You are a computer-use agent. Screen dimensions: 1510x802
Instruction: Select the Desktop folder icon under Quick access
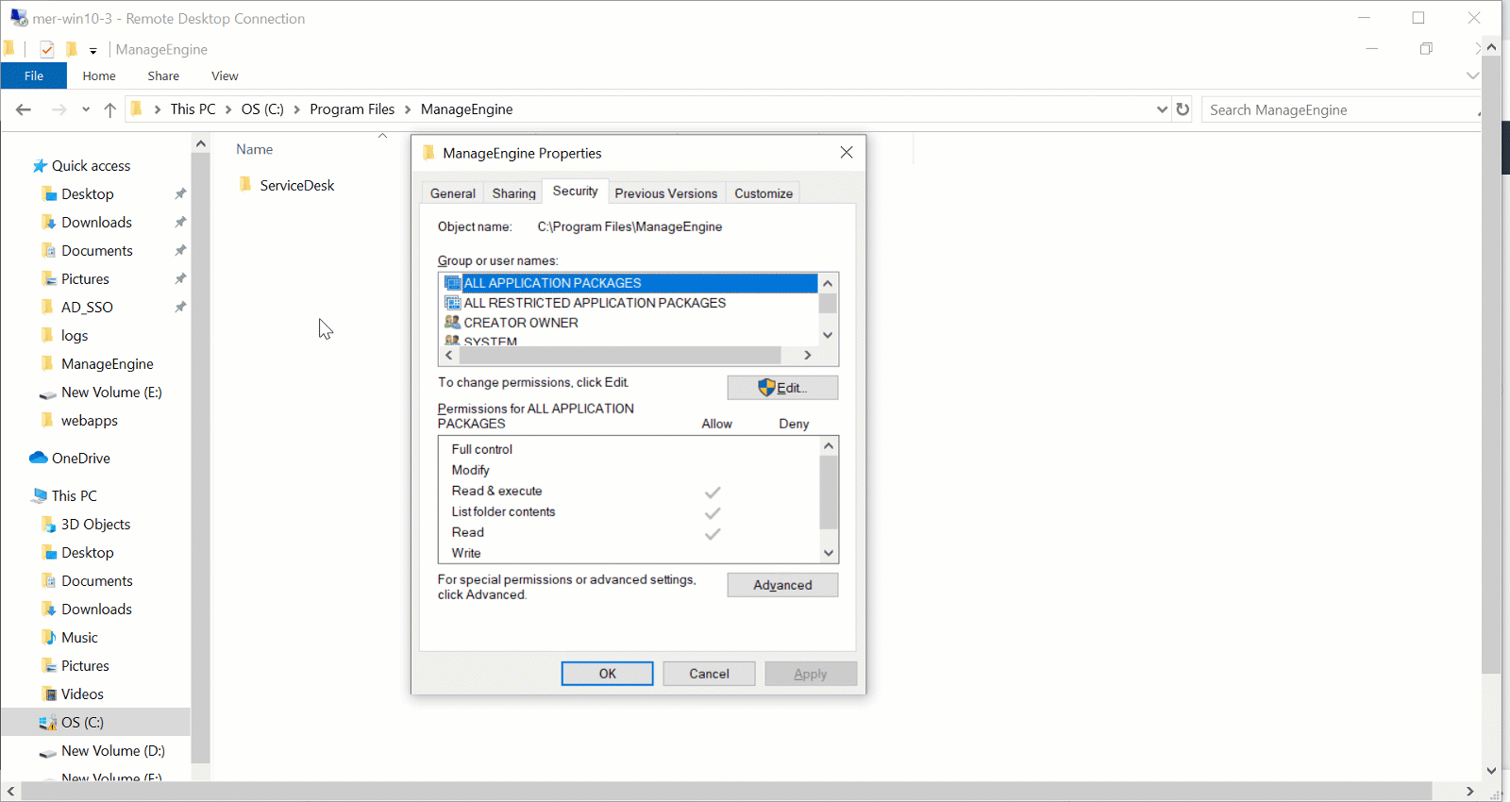pyautogui.click(x=49, y=194)
